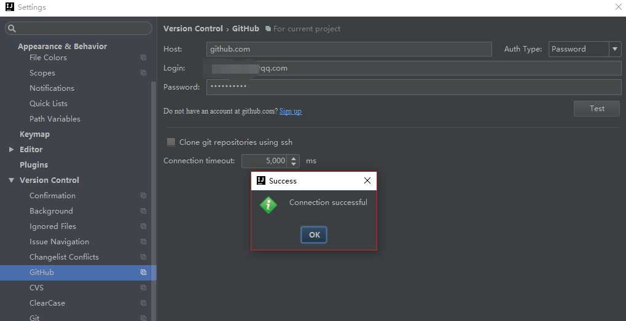Click the Test connection button
The image size is (626, 321).
pos(597,109)
